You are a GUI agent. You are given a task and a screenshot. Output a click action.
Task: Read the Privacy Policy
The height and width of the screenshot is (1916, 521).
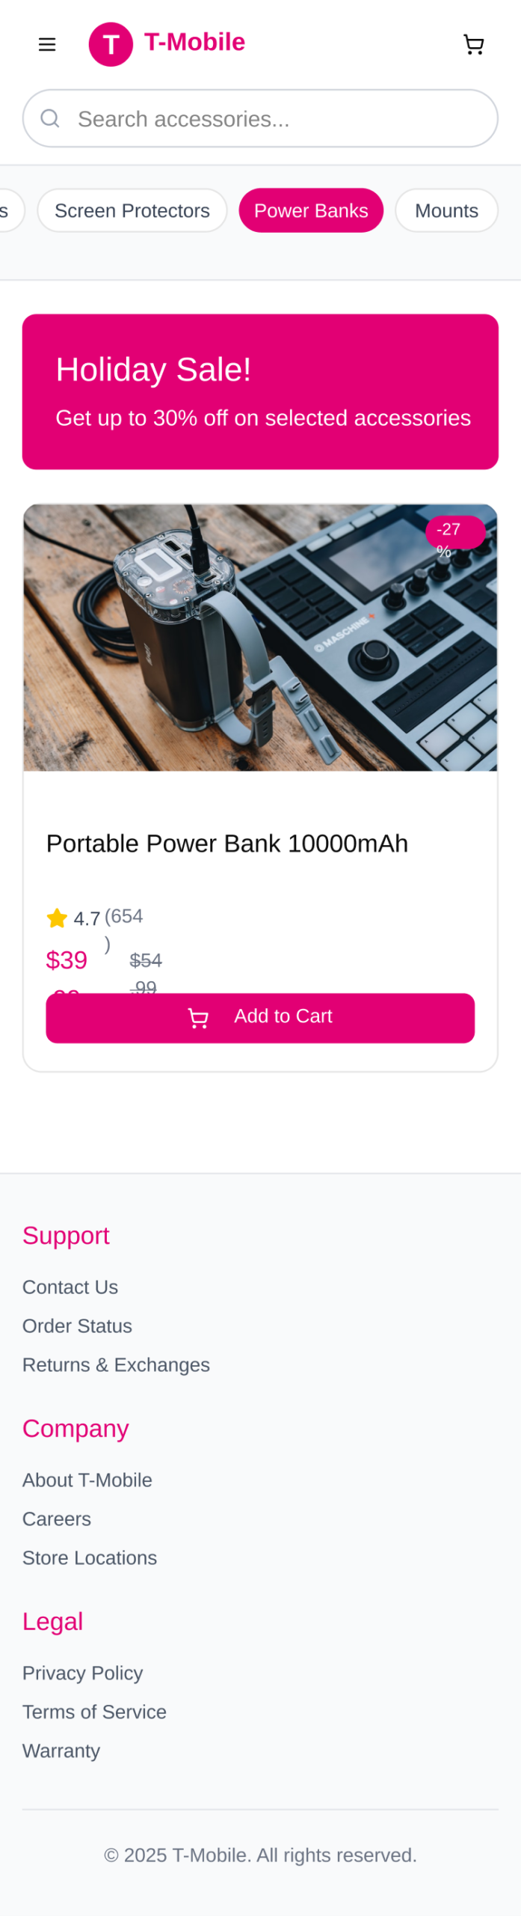(82, 1674)
